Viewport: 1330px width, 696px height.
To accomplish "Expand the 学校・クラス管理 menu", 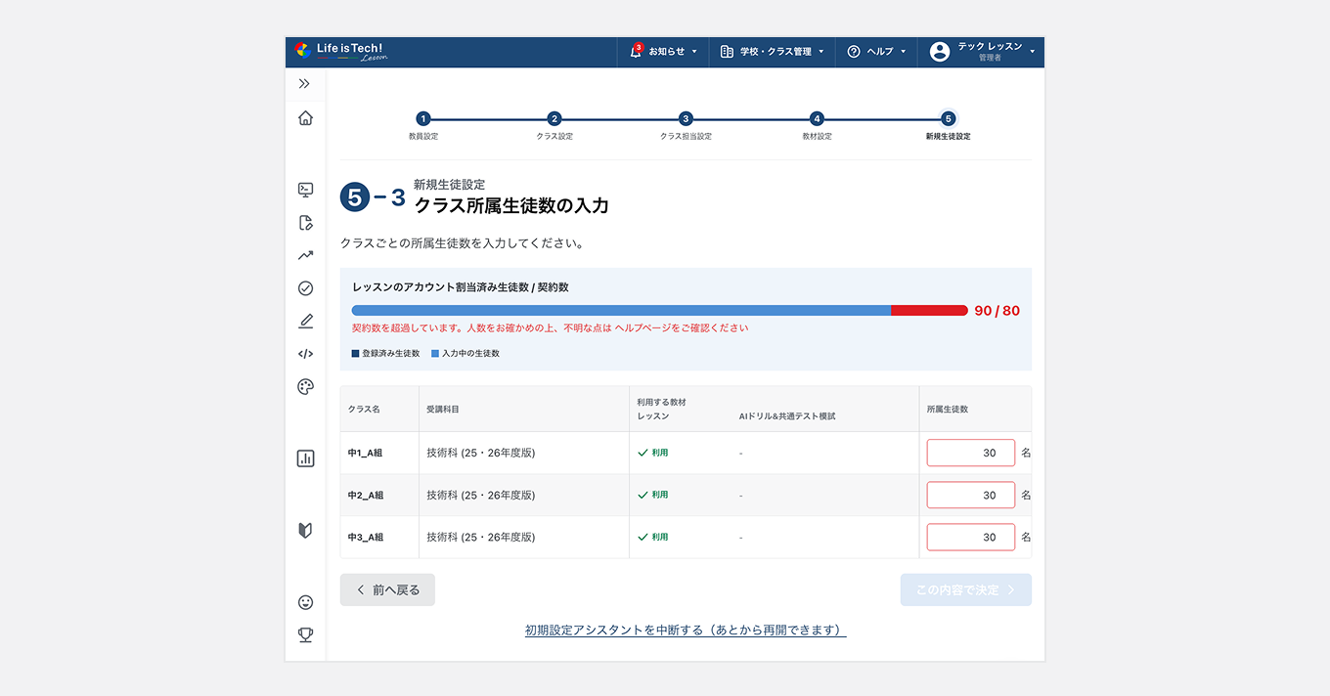I will [x=772, y=52].
